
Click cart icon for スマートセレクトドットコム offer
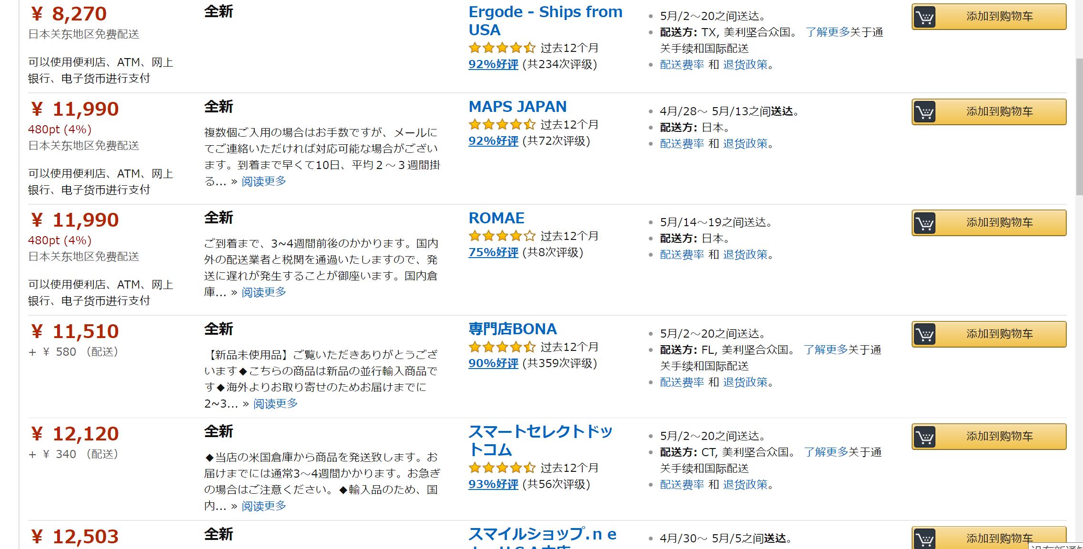pos(924,437)
